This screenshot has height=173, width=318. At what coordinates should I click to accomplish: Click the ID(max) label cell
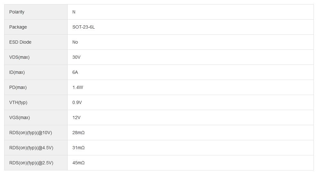pos(17,72)
